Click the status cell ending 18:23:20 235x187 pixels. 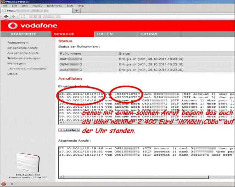151,70
